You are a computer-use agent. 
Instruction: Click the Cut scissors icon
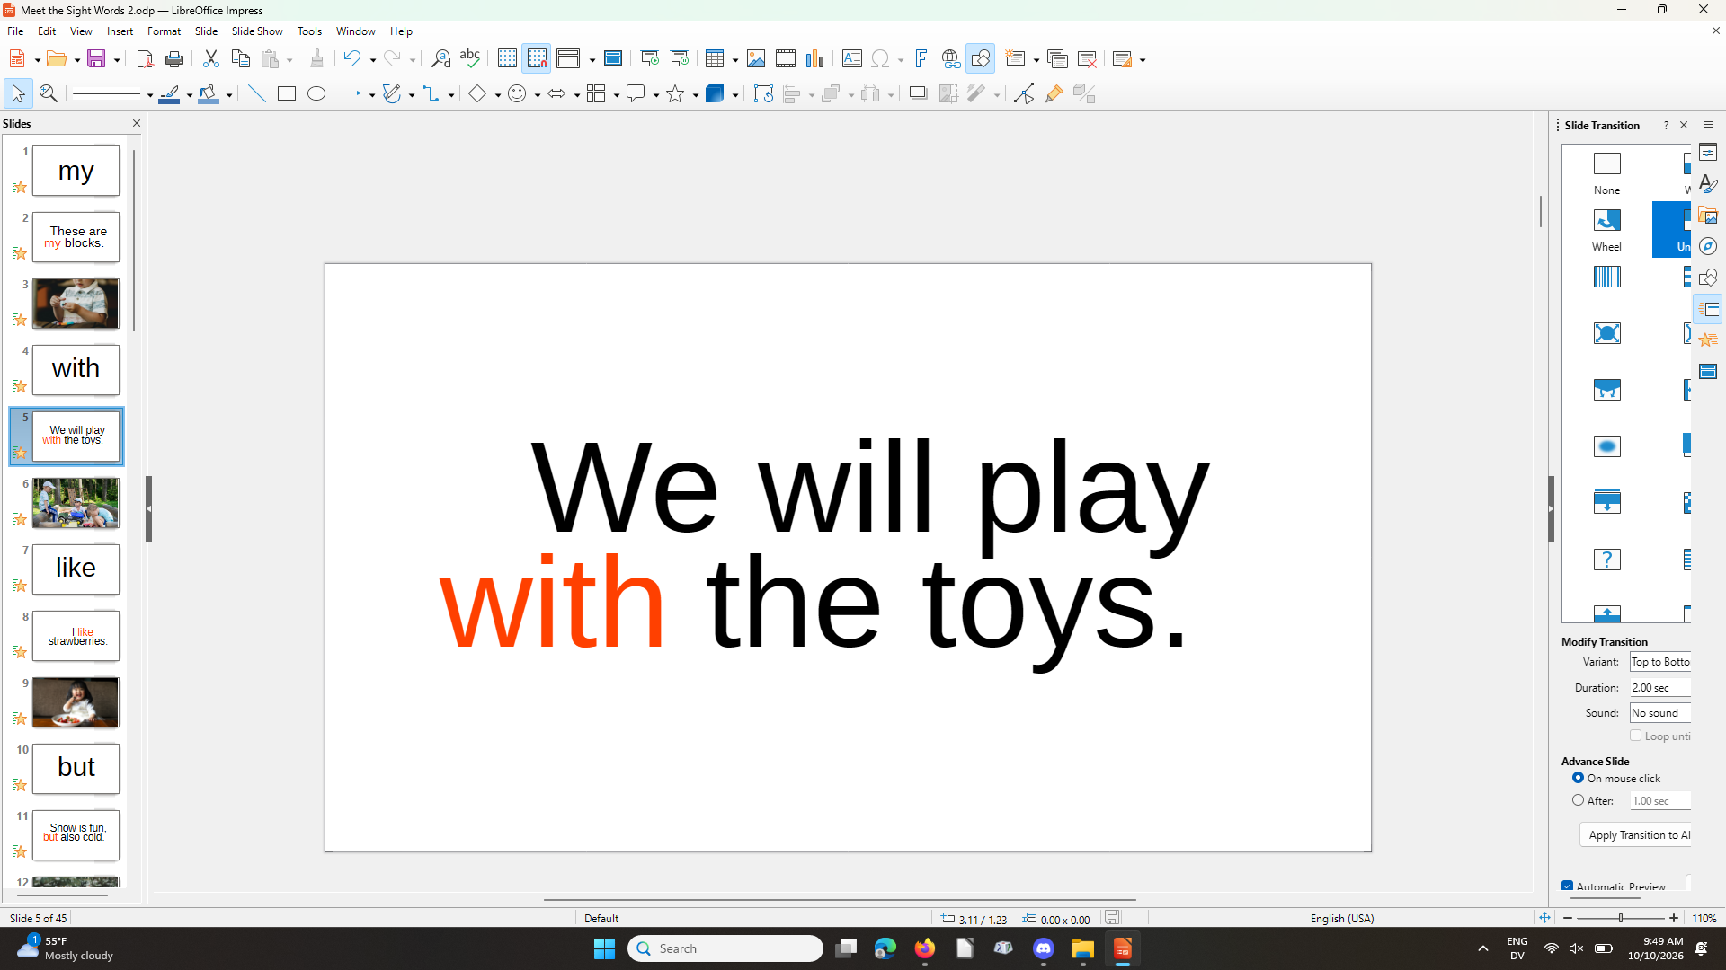coord(211,59)
